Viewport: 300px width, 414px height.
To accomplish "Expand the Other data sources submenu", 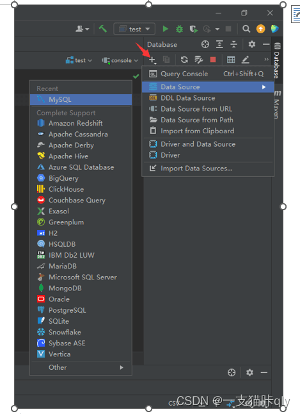I will click(81, 367).
